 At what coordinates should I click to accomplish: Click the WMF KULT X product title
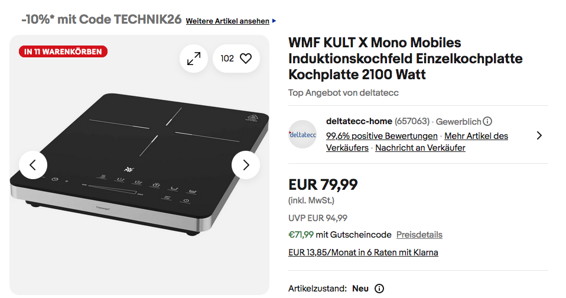405,59
